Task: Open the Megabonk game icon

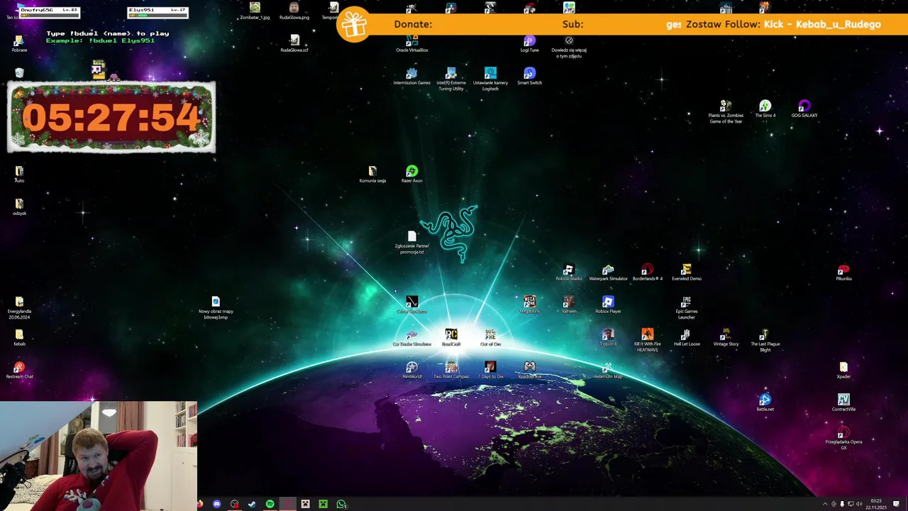Action: coord(529,305)
